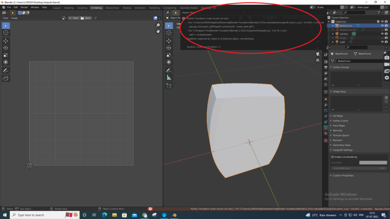Pin the image in UV editor header

pos(95,18)
